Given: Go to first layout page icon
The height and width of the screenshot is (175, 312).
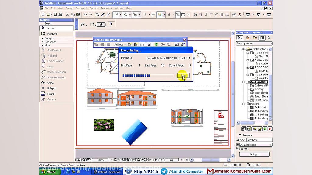Looking at the screenshot, I should pyautogui.click(x=156, y=160).
